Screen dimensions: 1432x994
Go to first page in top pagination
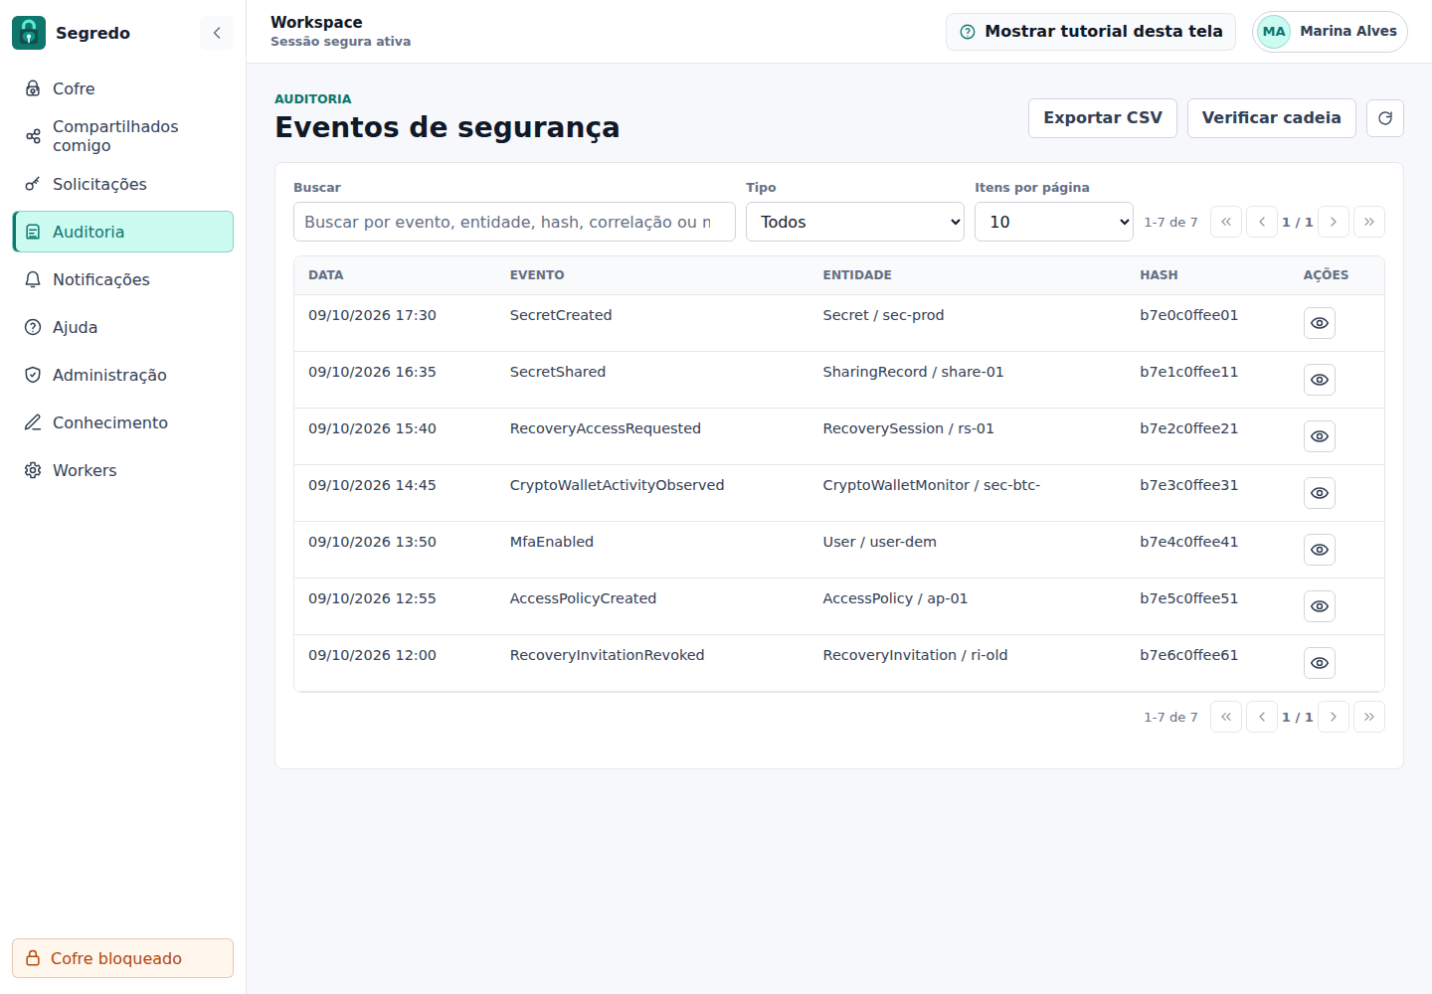click(1226, 222)
